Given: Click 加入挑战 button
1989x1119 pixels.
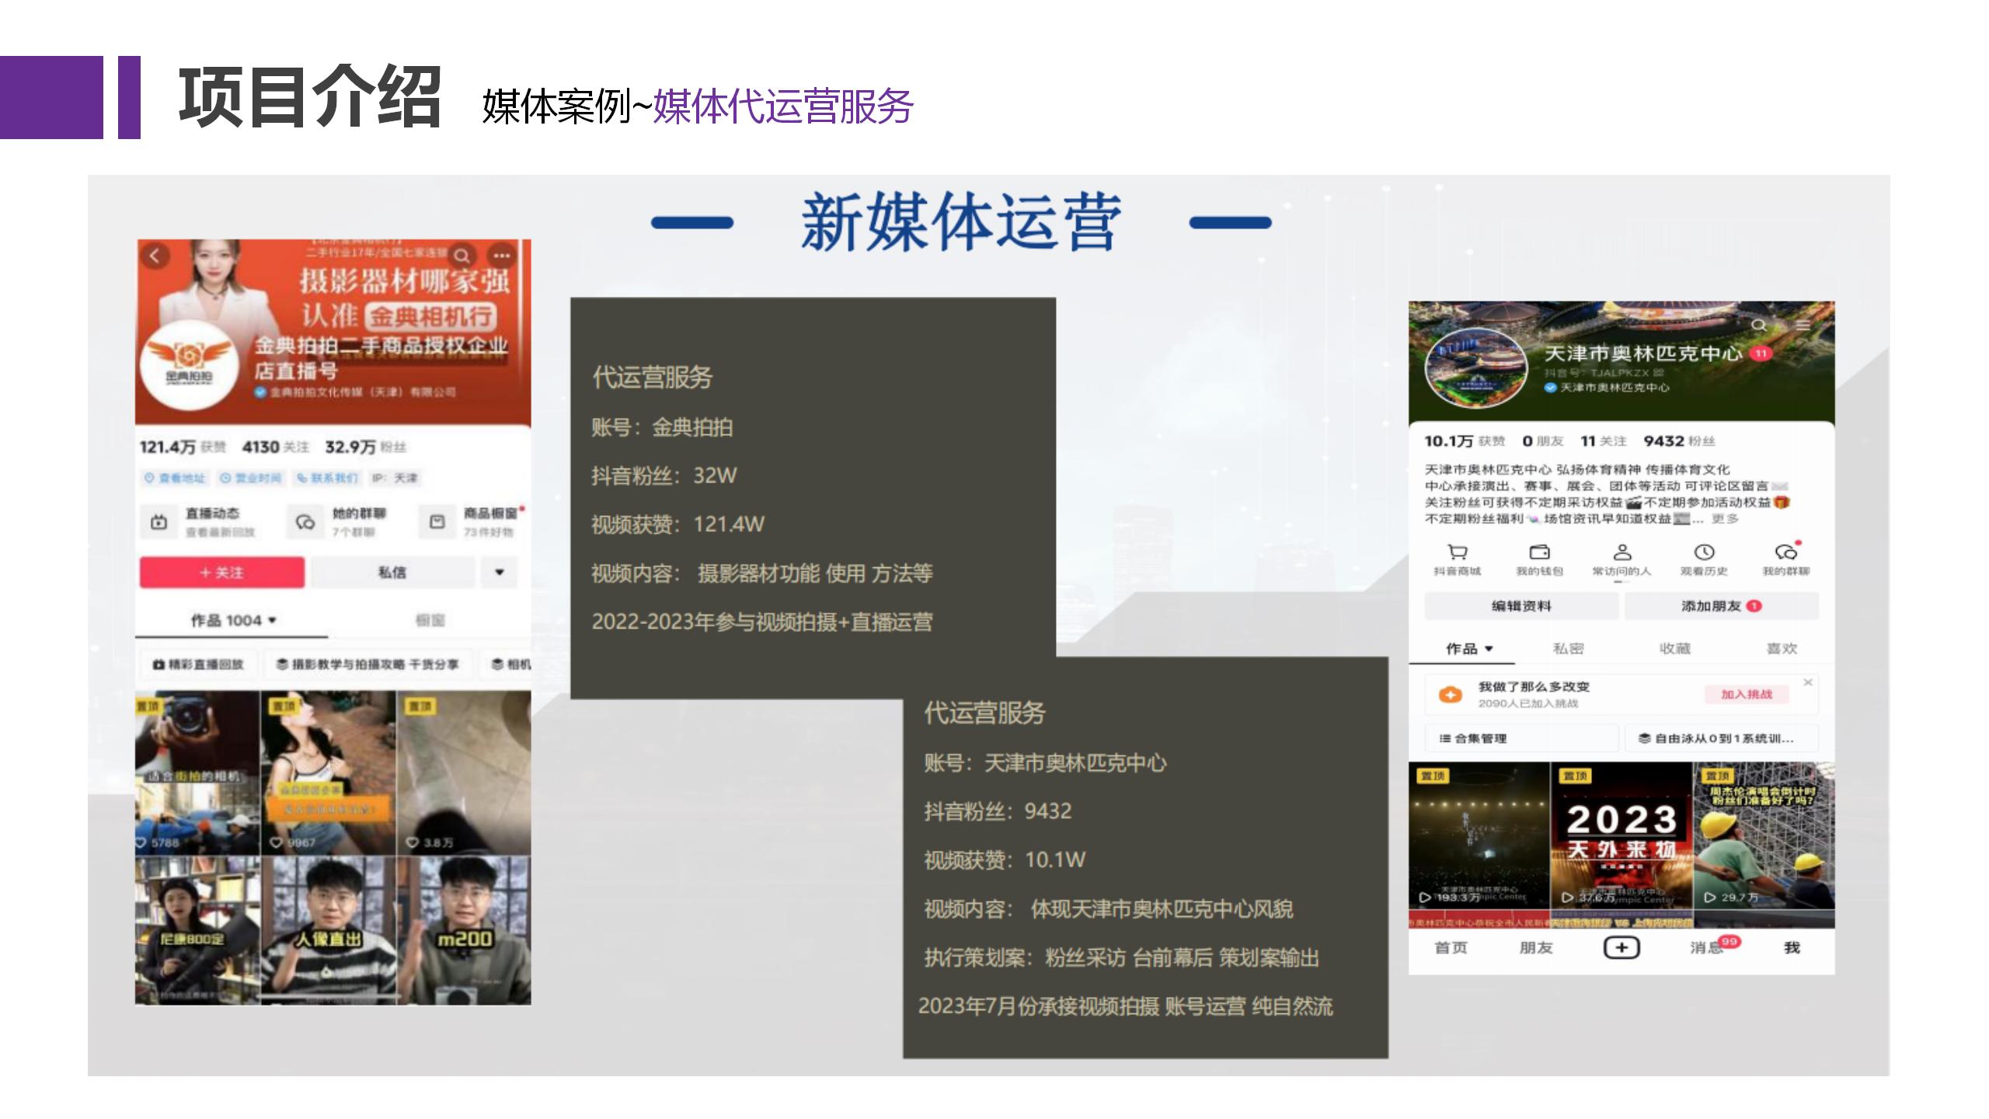Looking at the screenshot, I should [x=1747, y=694].
